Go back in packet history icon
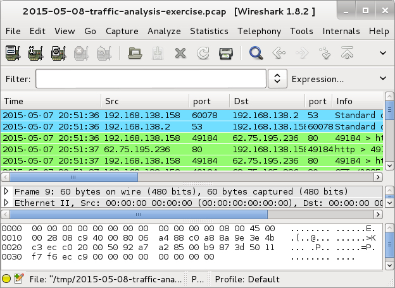395x288 pixels. pos(279,53)
